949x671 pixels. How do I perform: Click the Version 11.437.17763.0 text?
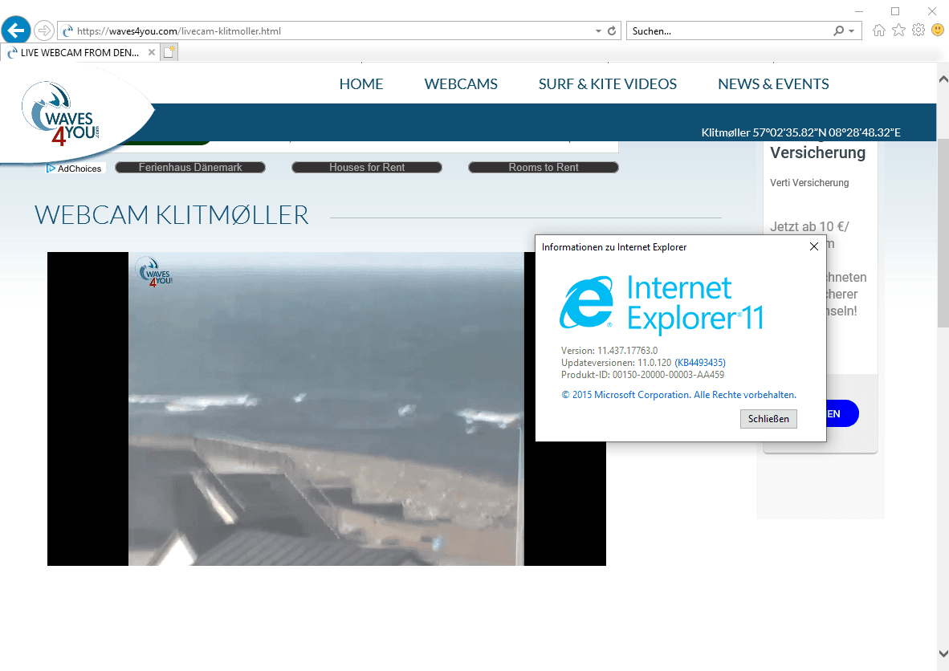click(609, 351)
